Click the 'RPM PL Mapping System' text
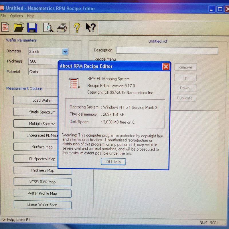The width and height of the screenshot is (229, 229). tap(108, 79)
